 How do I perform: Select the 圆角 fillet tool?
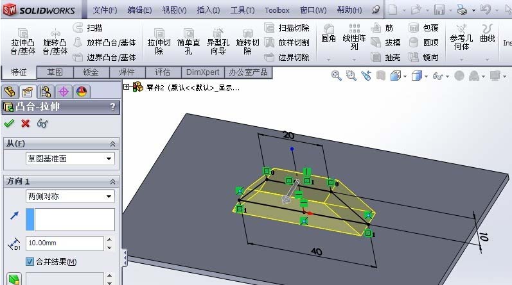[328, 33]
